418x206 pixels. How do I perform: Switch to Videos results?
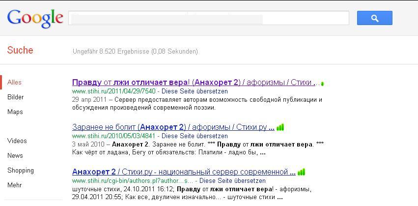(x=17, y=141)
